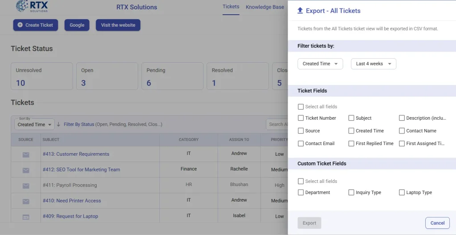456x235 pixels.
Task: Click the HR category cell
Action: tap(189, 184)
